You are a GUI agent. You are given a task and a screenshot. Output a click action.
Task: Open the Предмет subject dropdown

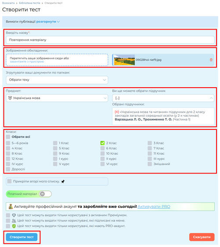[57, 98]
